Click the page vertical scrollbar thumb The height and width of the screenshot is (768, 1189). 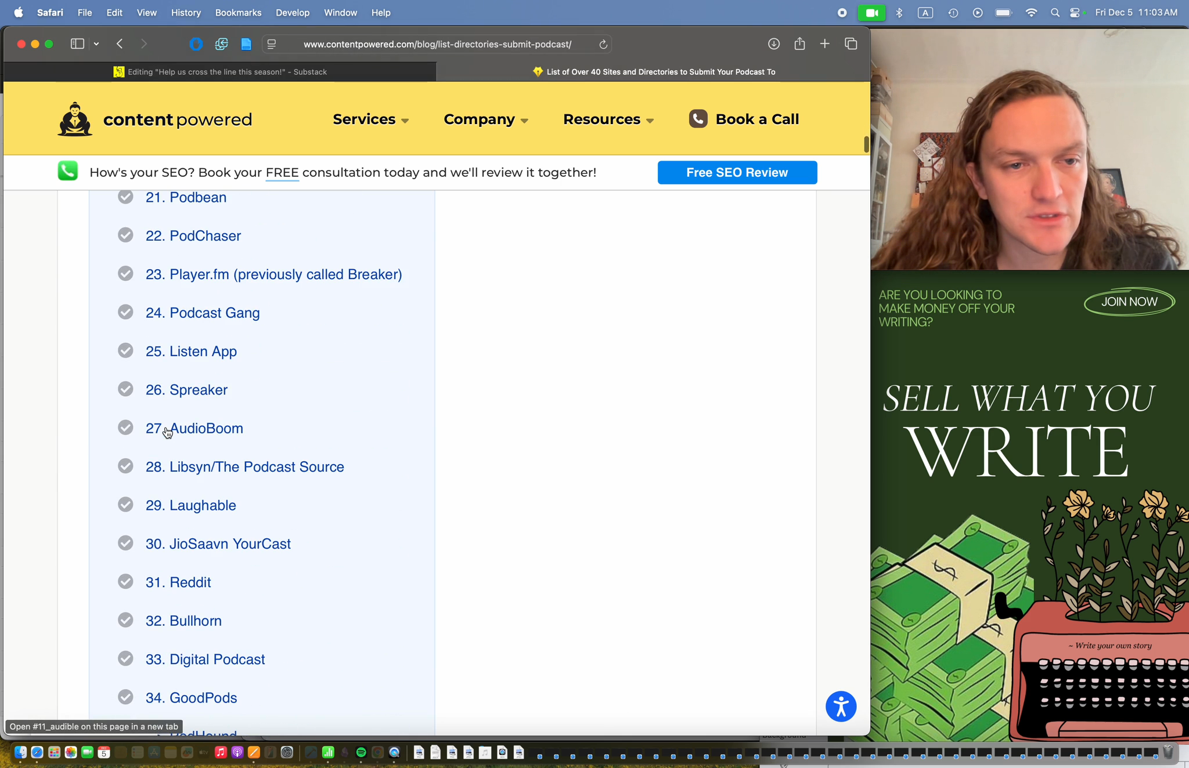click(x=866, y=144)
